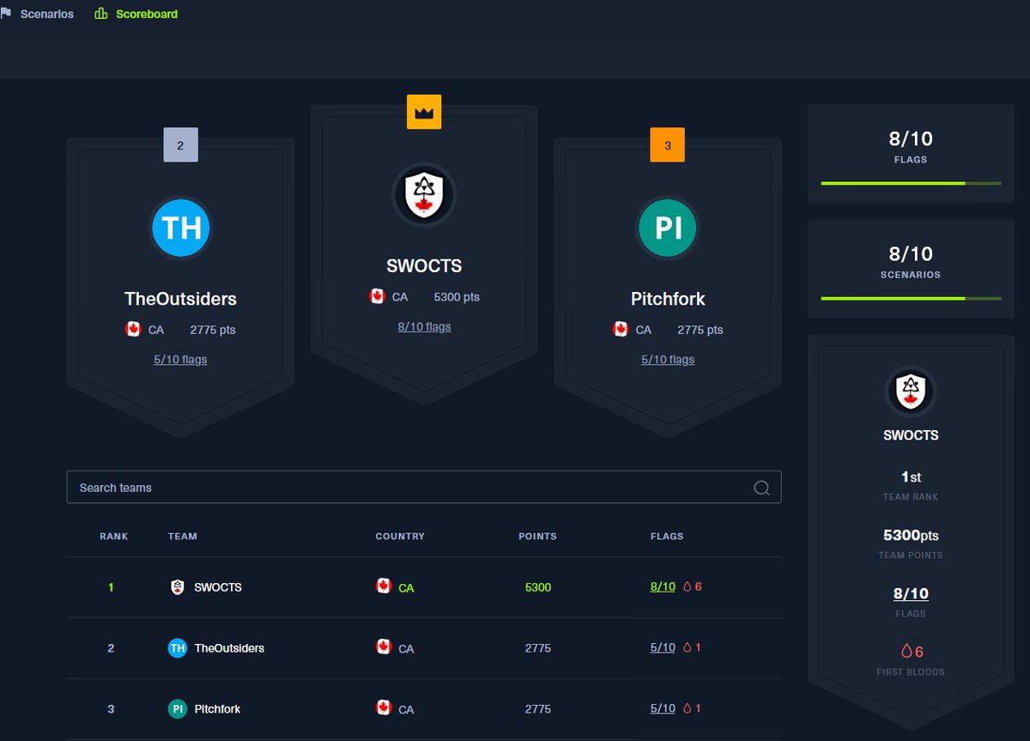
Task: Select Pitchfork team name in table
Action: [x=217, y=709]
